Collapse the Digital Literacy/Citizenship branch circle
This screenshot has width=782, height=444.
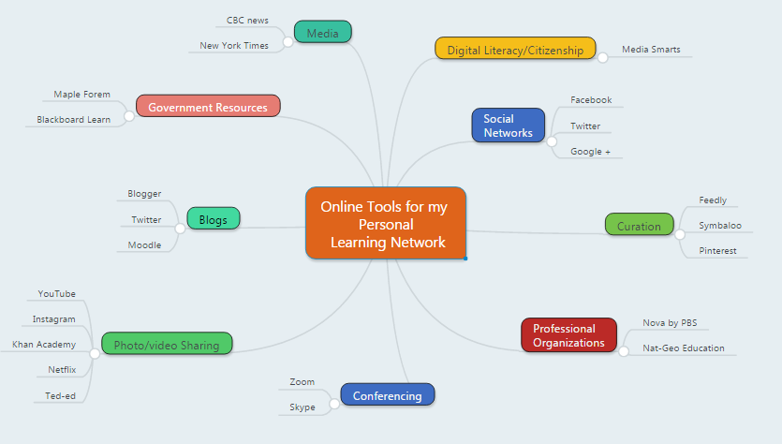click(x=602, y=57)
